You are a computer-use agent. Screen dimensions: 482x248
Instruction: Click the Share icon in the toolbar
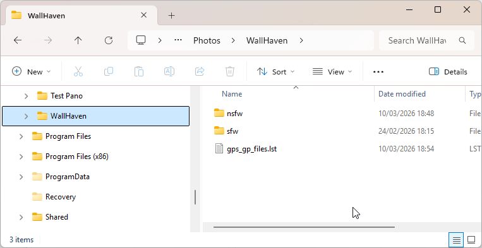[x=200, y=71]
